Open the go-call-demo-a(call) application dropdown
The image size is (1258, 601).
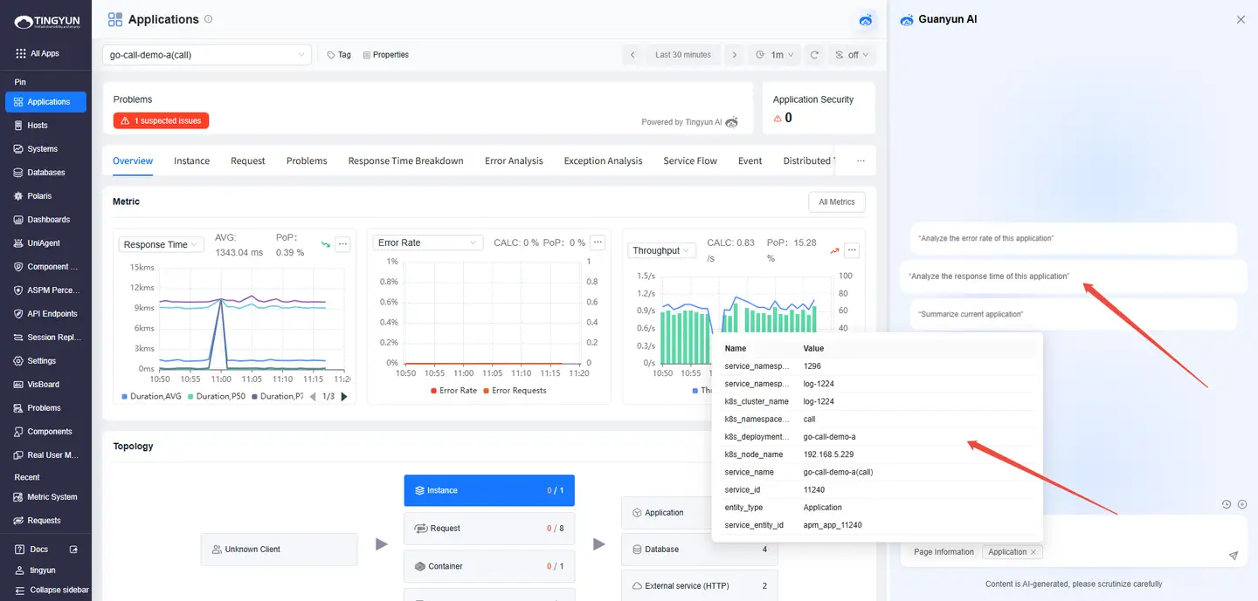point(206,55)
